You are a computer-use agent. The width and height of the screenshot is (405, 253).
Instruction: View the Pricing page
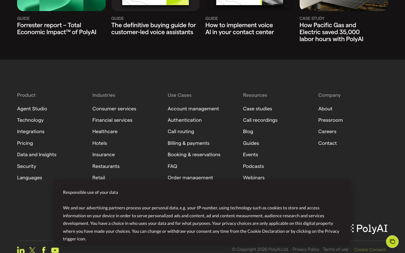click(25, 143)
